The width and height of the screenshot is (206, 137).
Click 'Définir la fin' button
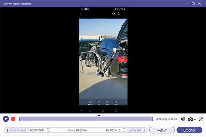point(137,130)
